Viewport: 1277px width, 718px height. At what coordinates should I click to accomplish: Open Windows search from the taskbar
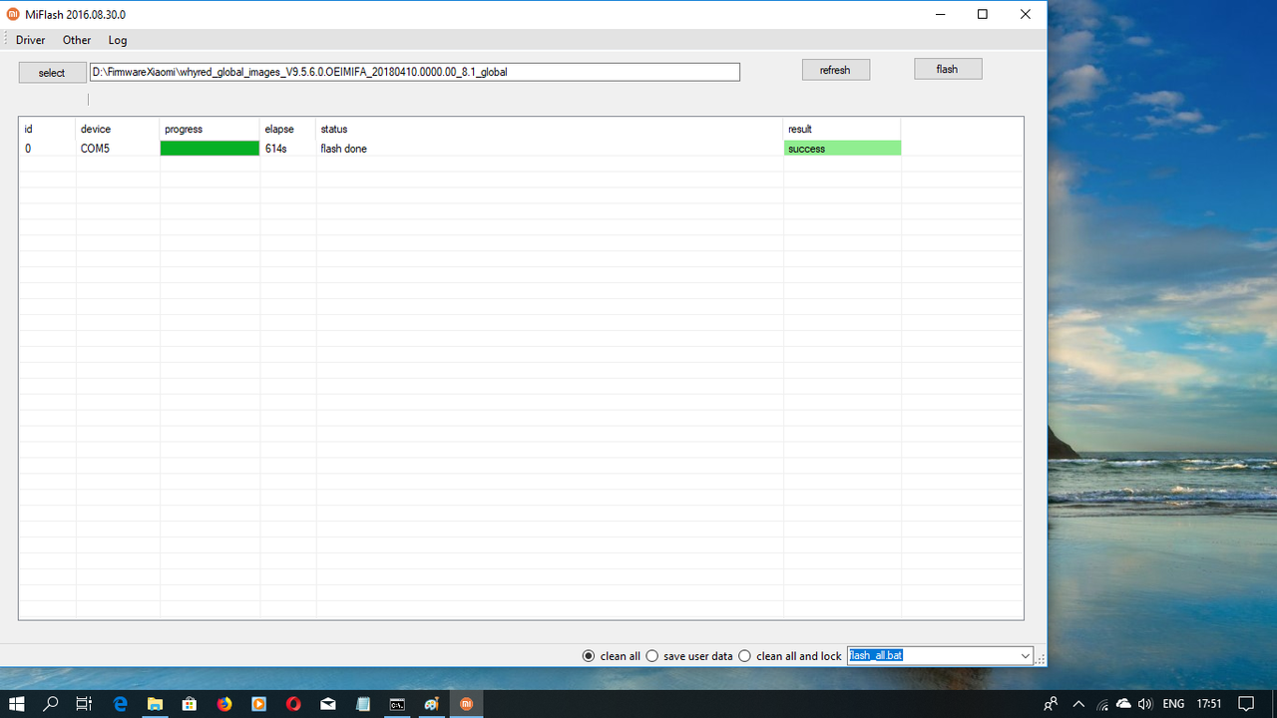(x=51, y=704)
